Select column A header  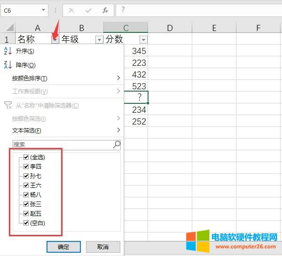pos(38,28)
